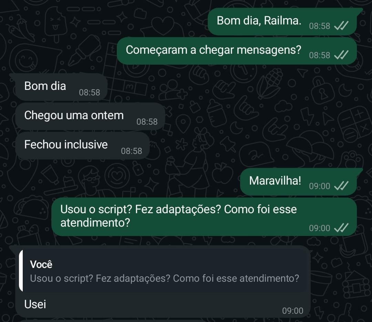This screenshot has height=322, width=372.
Task: Click the 08:58 time under "Fechou inclusive"
Action: pyautogui.click(x=132, y=151)
